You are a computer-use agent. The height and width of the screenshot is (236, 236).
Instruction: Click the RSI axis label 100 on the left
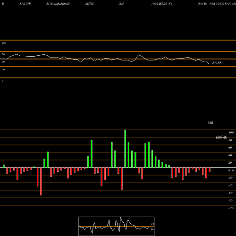[x=4, y=43]
